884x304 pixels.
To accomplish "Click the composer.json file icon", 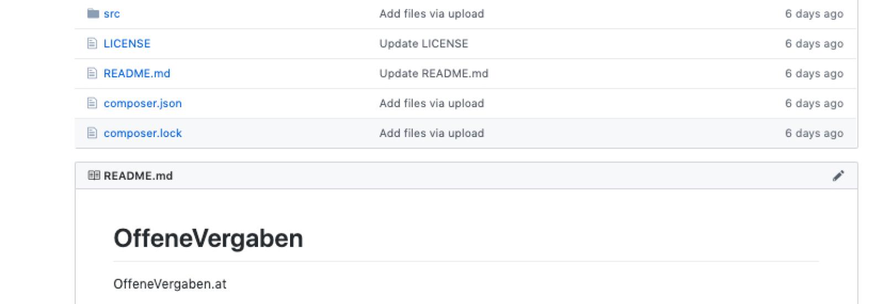I will pyautogui.click(x=92, y=103).
